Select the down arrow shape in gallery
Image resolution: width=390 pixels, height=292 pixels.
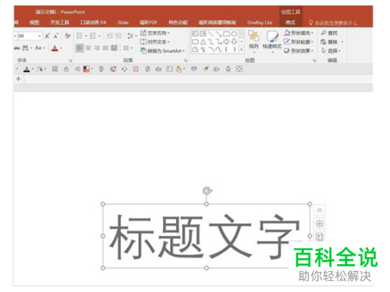234,41
